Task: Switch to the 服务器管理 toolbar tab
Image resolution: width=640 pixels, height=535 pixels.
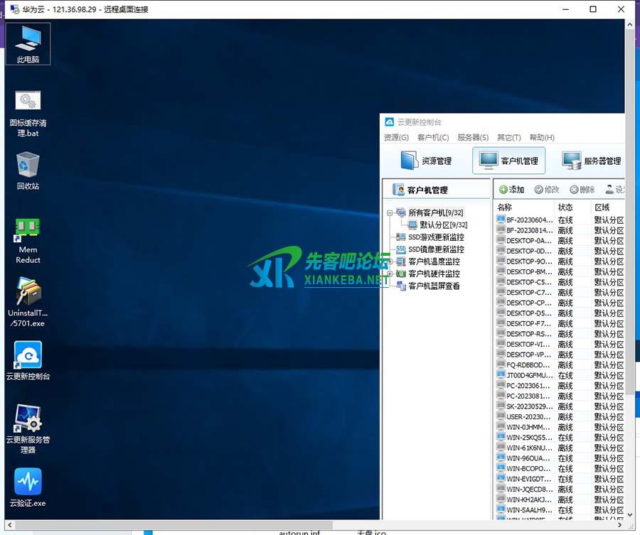Action: 592,161
